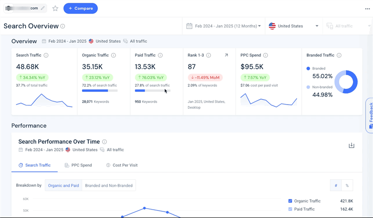Click info icon next to Search Traffic

pyautogui.click(x=46, y=55)
